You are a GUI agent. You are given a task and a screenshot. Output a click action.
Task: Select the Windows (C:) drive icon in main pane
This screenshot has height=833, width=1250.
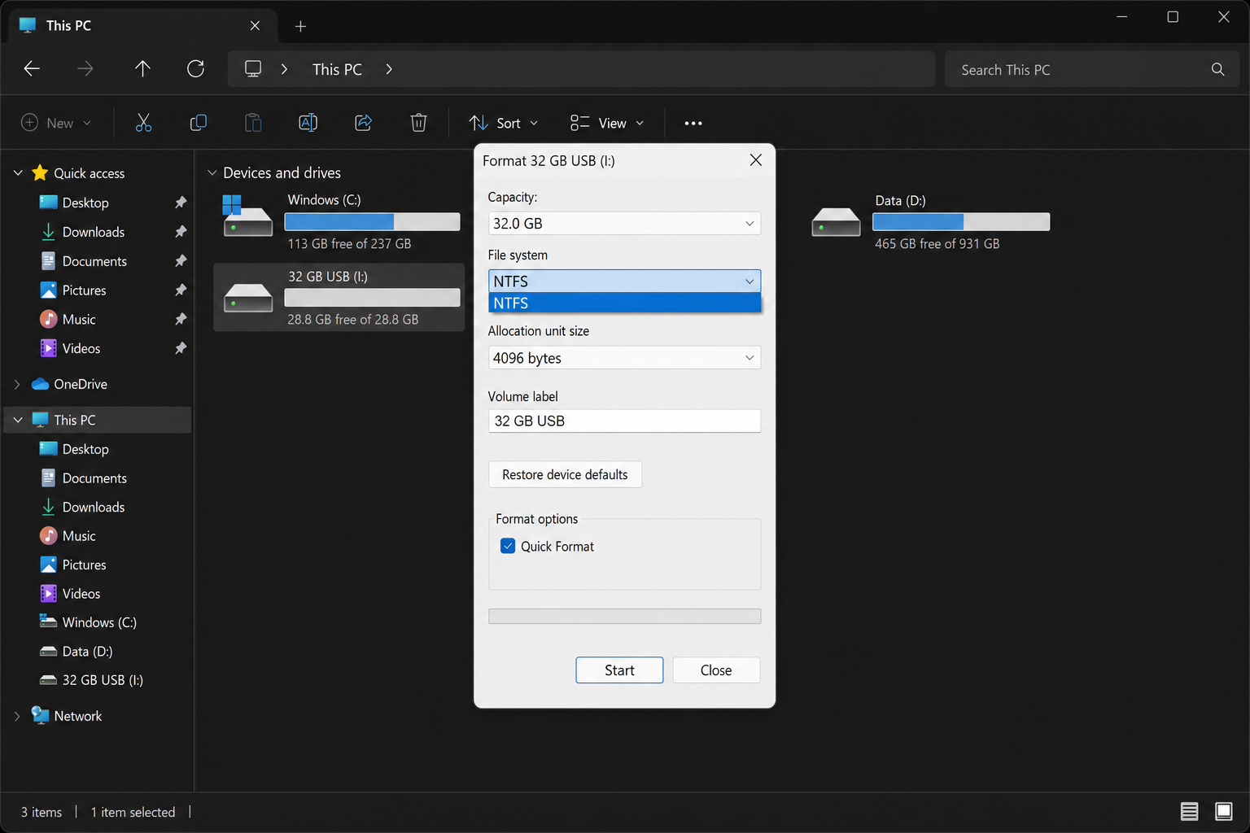247,216
